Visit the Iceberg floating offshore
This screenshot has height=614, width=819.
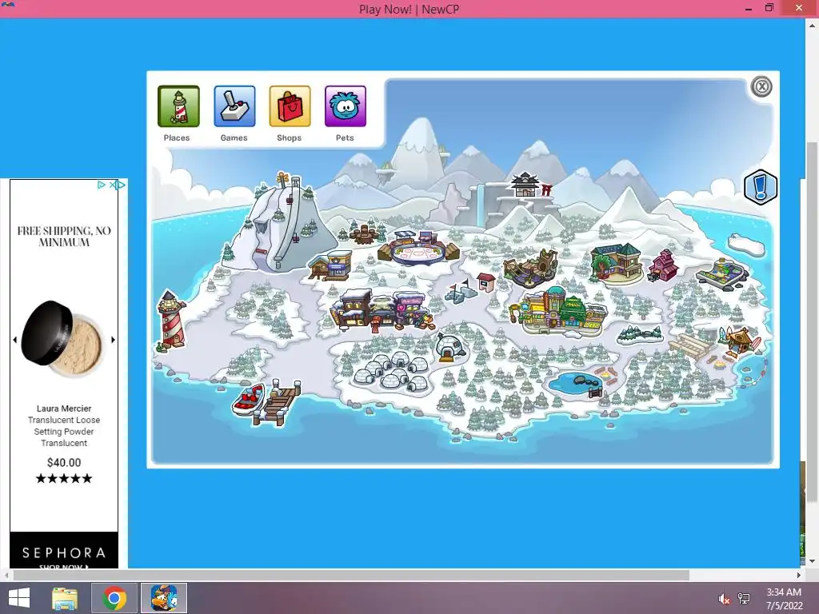746,244
